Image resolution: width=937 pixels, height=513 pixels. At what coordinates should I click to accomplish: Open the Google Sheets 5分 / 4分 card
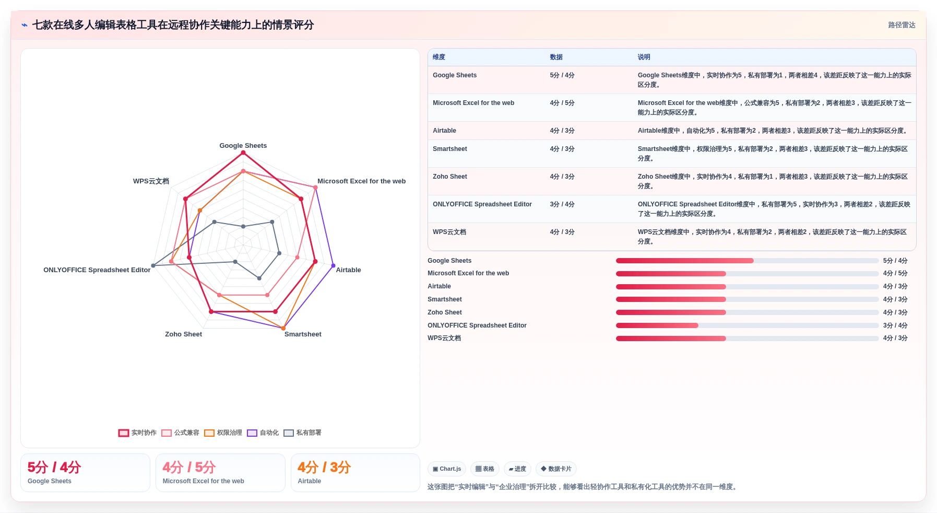(x=85, y=473)
